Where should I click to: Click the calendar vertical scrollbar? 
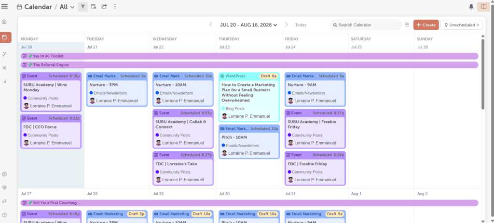pos(482,74)
